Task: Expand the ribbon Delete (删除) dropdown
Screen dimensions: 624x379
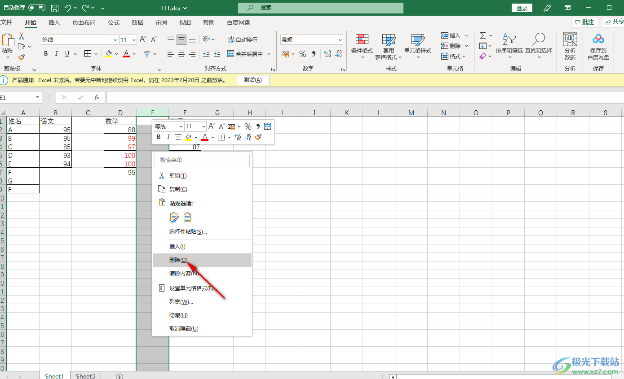Action: click(x=466, y=46)
